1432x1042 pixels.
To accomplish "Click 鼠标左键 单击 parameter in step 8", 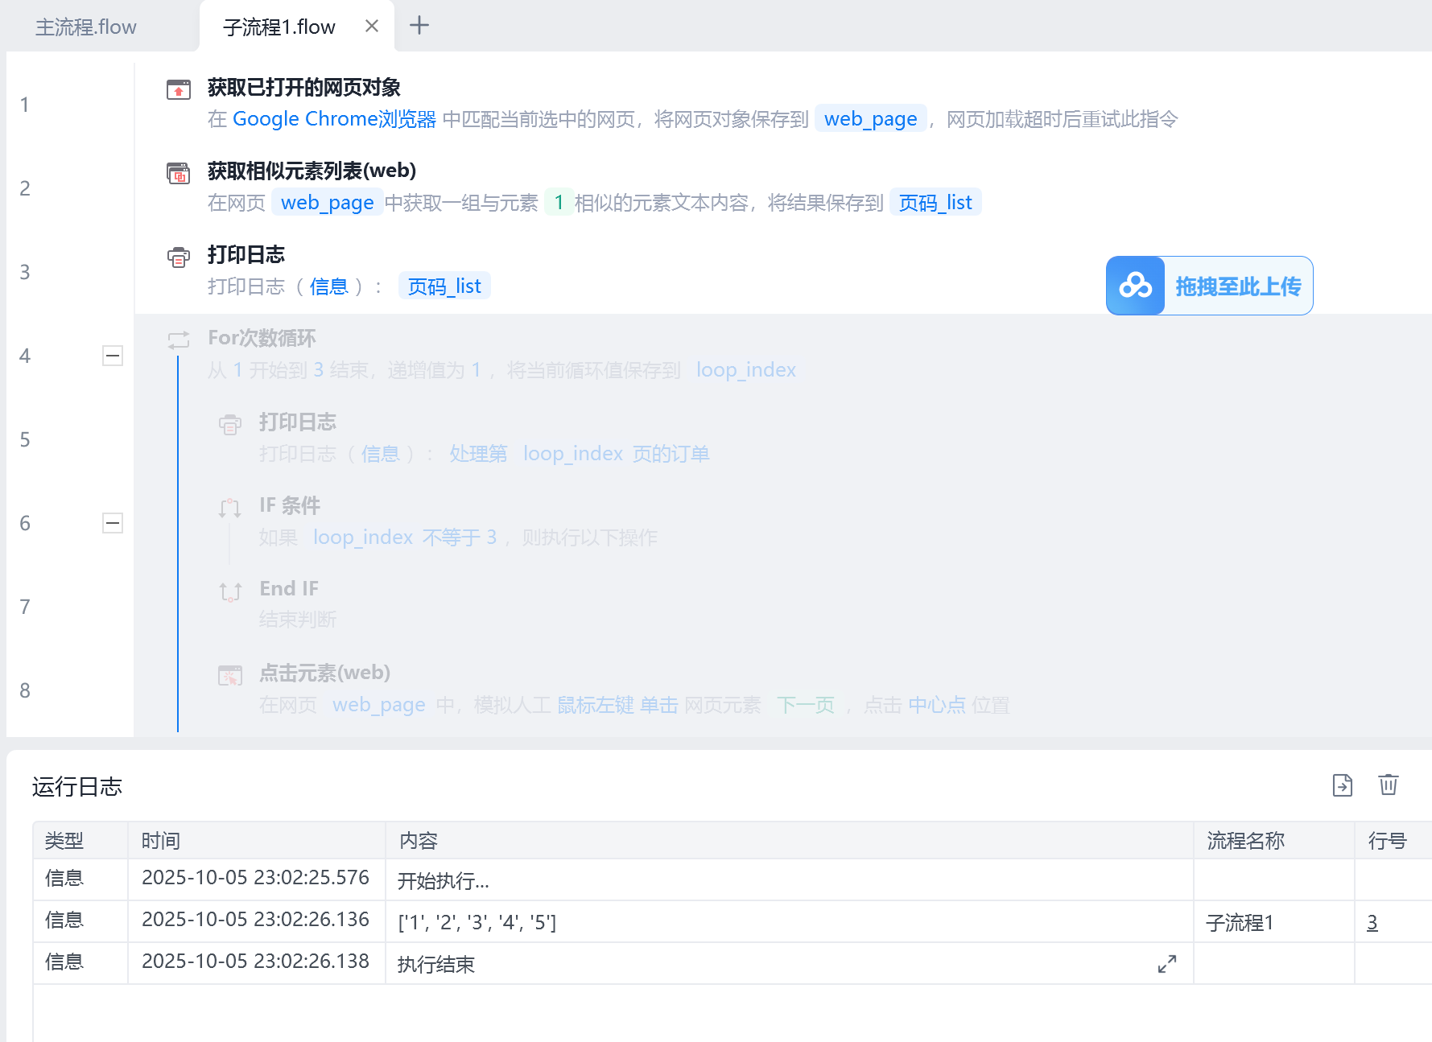I will 618,706.
